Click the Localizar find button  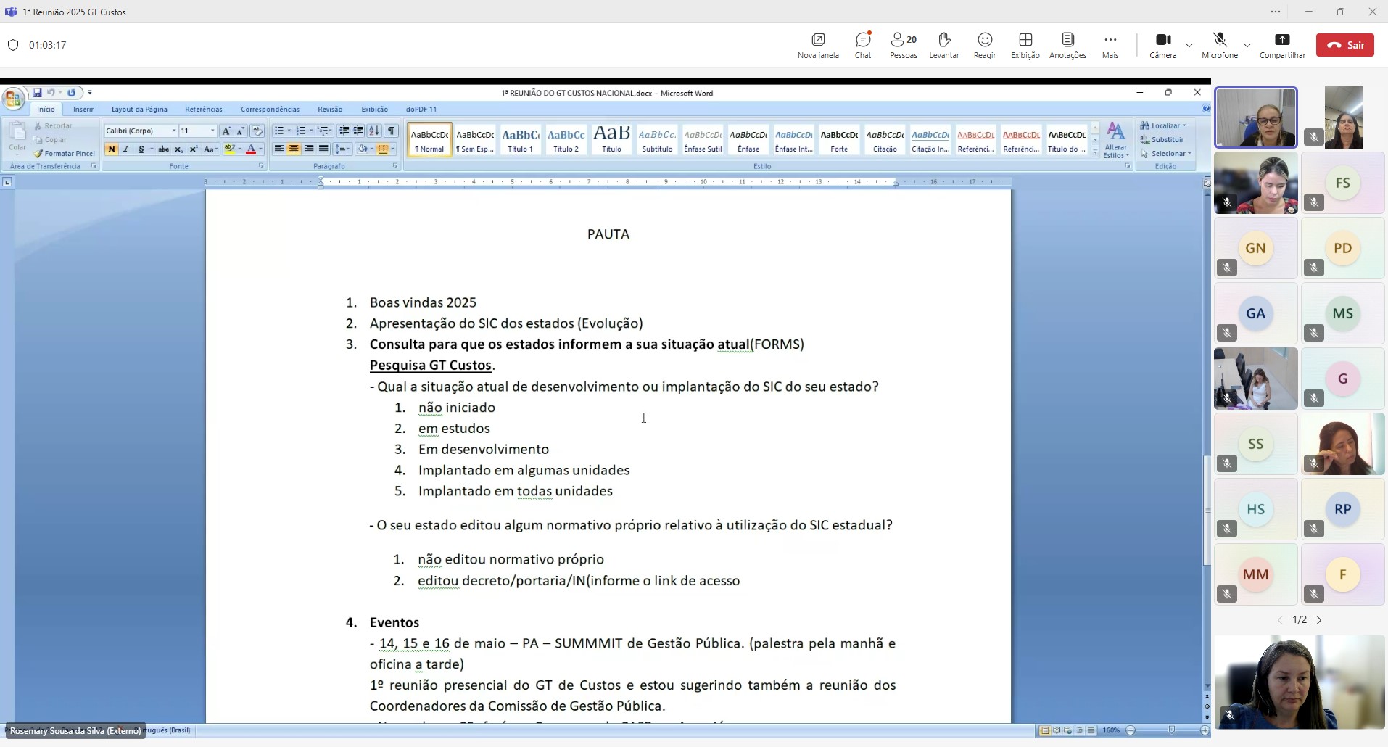(1163, 125)
